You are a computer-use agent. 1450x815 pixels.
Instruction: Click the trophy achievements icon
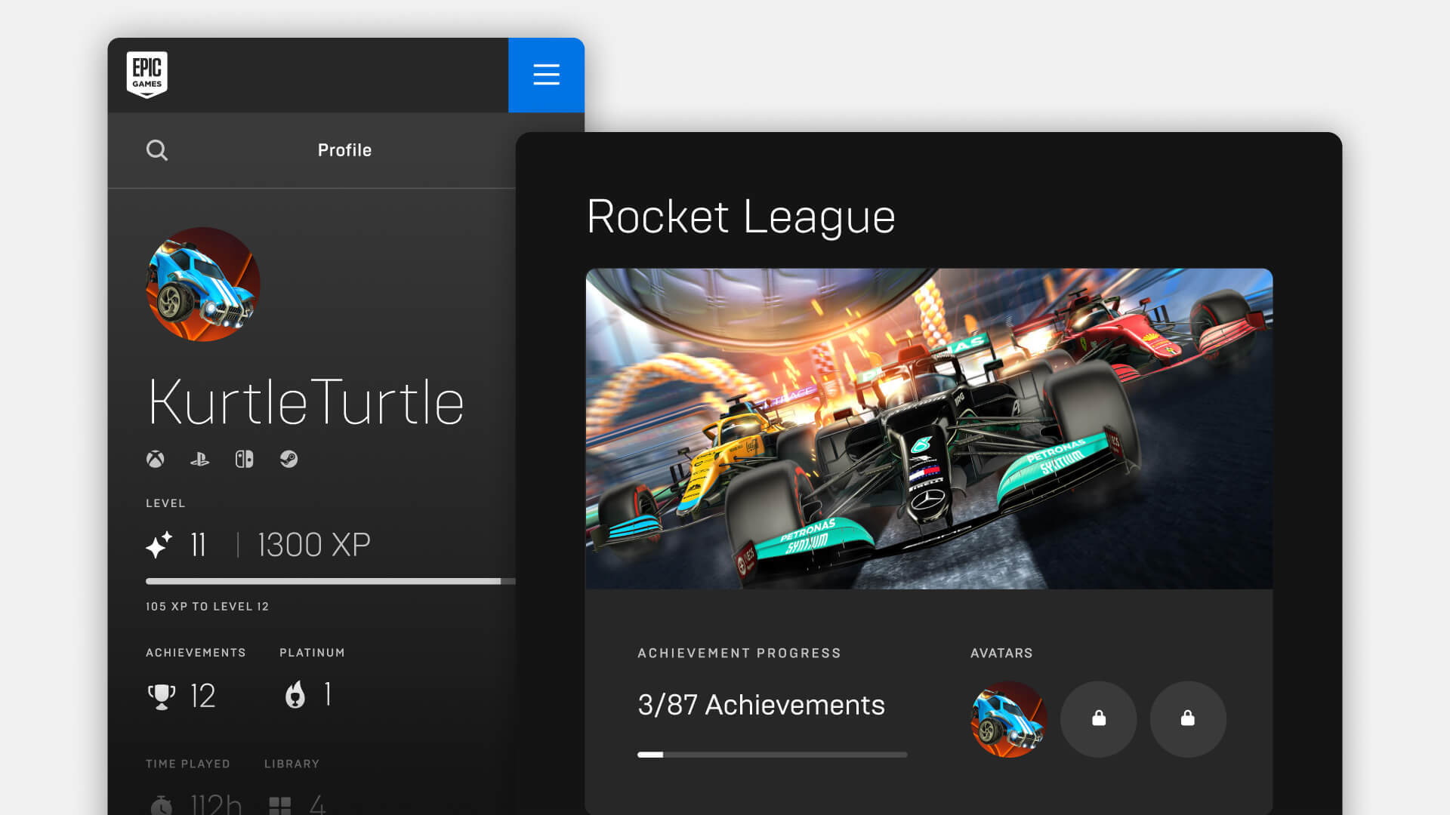click(x=160, y=694)
